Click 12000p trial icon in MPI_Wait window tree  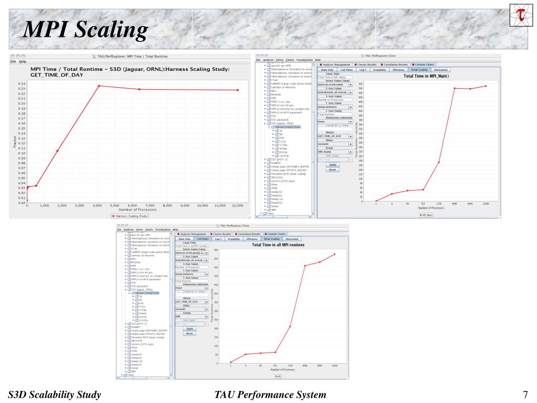coord(277,156)
